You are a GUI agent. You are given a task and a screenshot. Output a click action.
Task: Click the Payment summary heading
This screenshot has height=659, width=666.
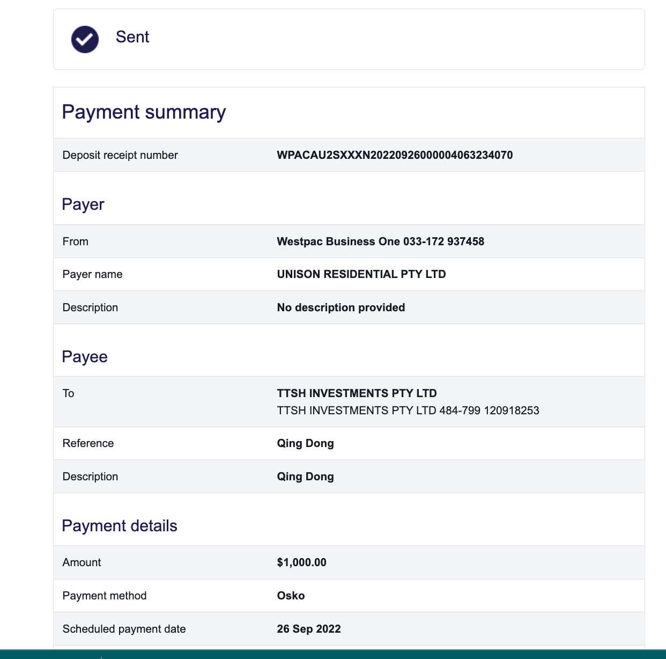click(x=144, y=112)
